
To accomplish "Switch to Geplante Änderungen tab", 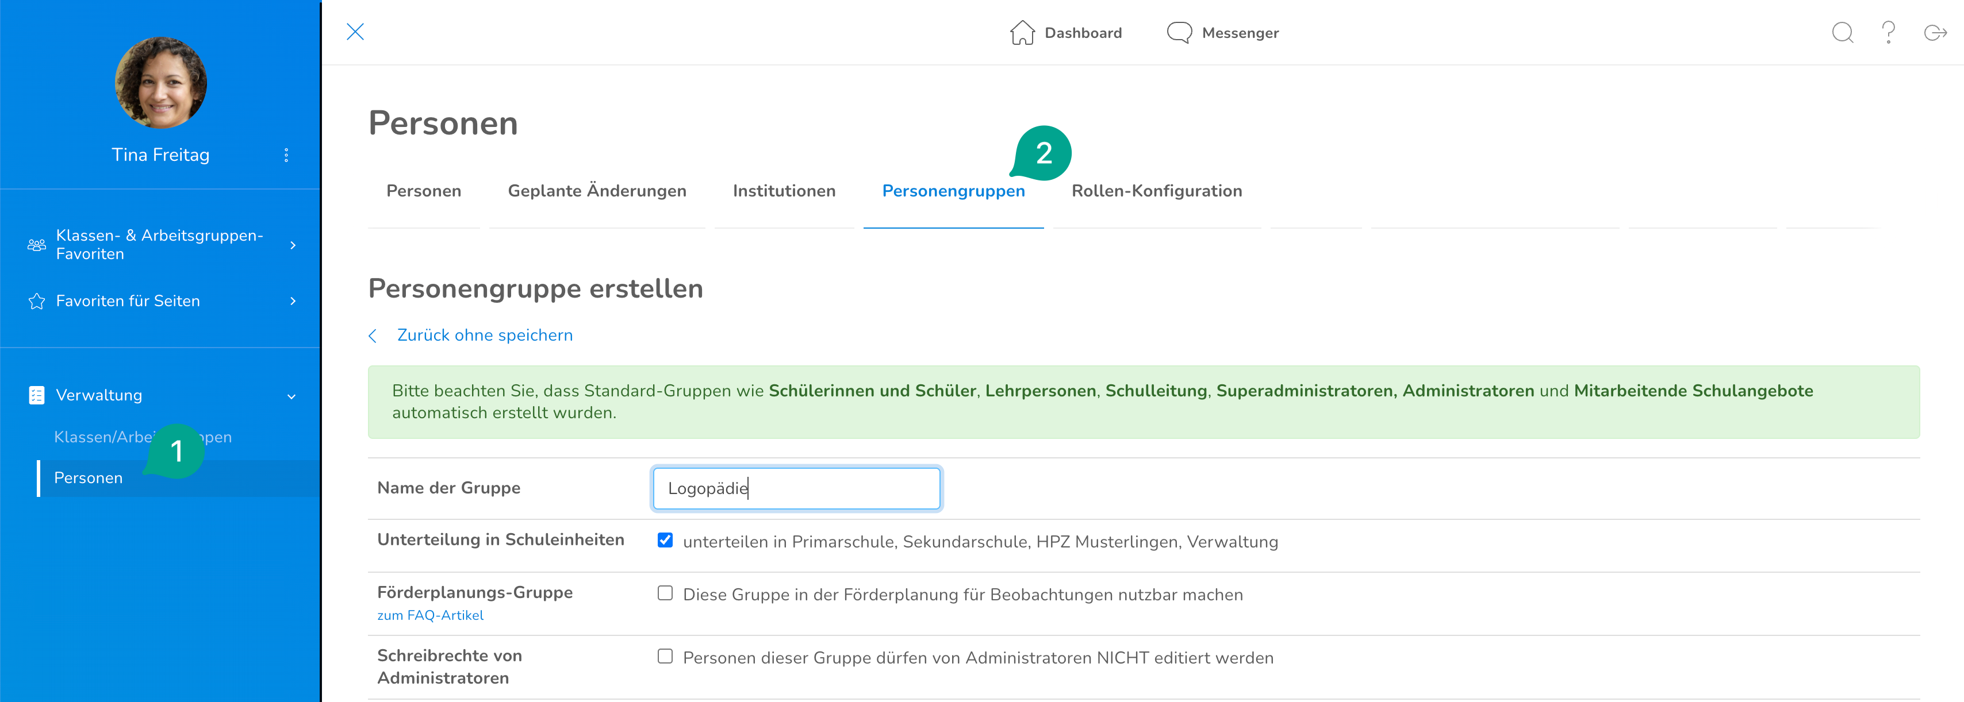I will (596, 191).
